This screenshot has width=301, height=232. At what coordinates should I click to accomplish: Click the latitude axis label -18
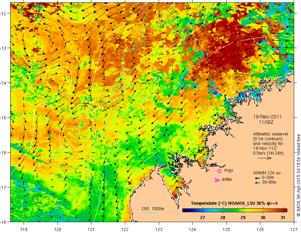3,222
